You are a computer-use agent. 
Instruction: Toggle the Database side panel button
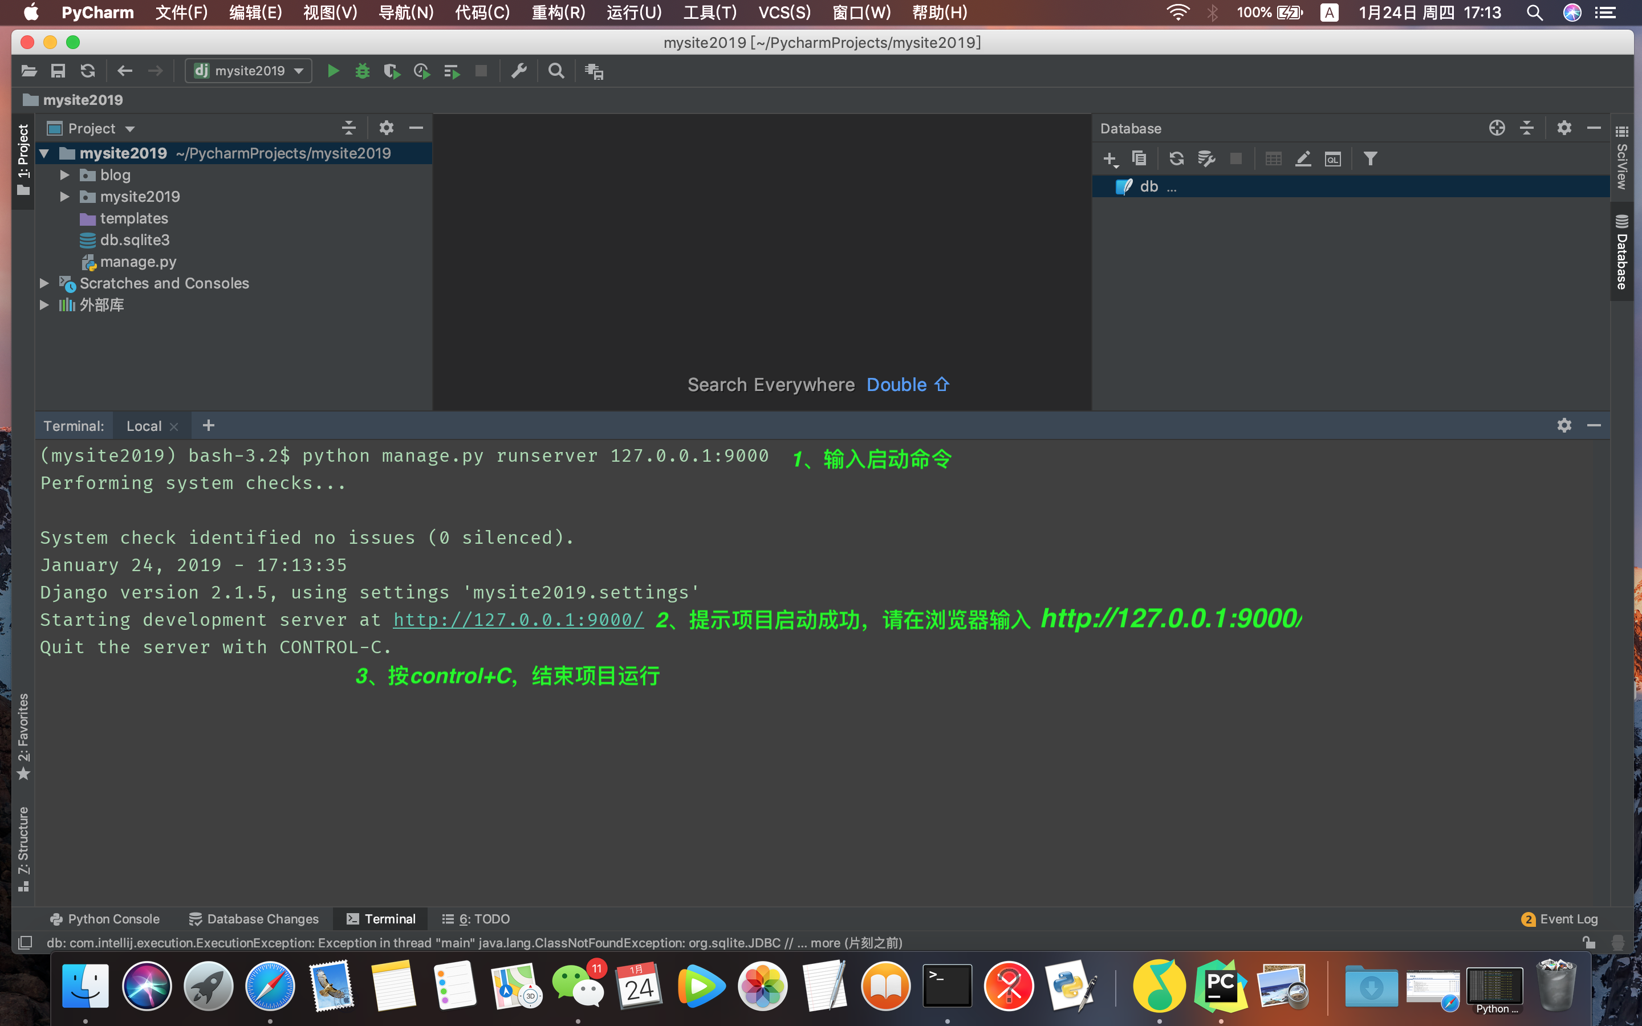[1621, 252]
